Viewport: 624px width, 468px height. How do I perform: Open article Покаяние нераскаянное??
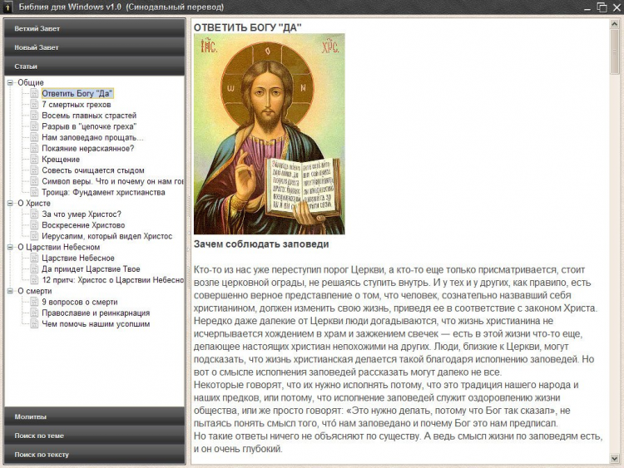coord(88,148)
